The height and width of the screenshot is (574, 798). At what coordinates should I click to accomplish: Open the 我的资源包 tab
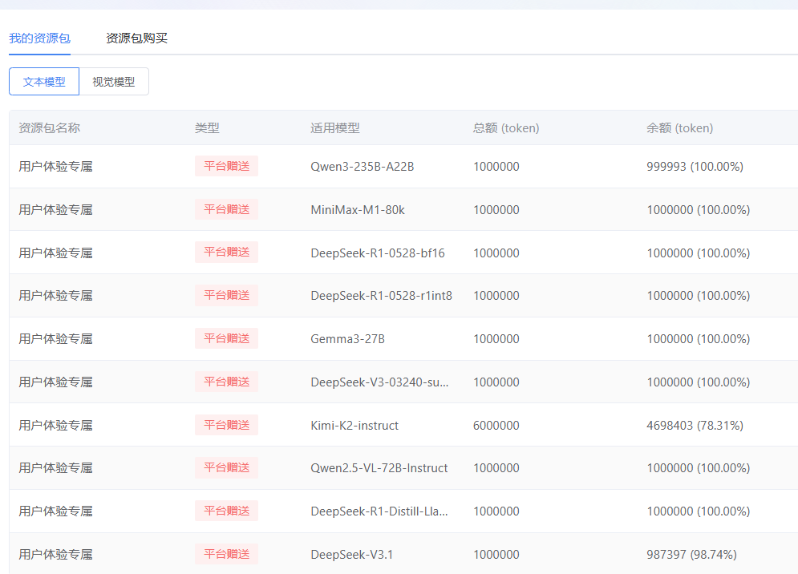pyautogui.click(x=39, y=38)
